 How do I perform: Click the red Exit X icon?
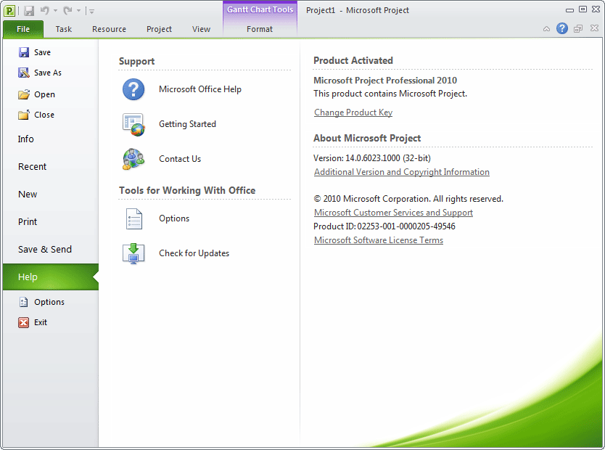[x=23, y=322]
